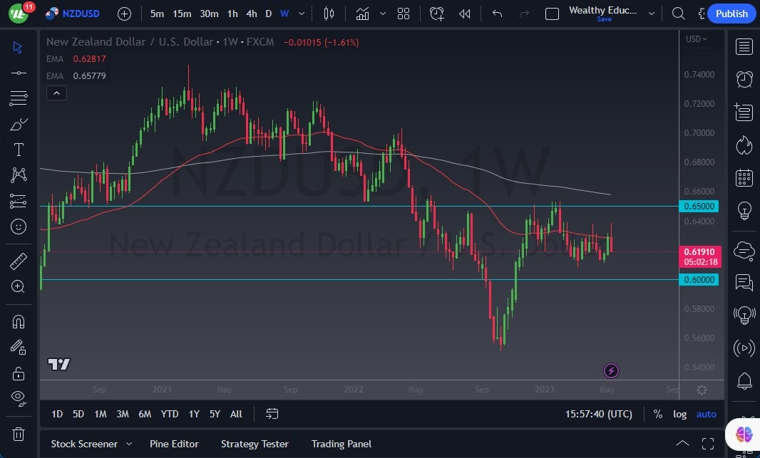Select the Brush drawing tool

[19, 123]
